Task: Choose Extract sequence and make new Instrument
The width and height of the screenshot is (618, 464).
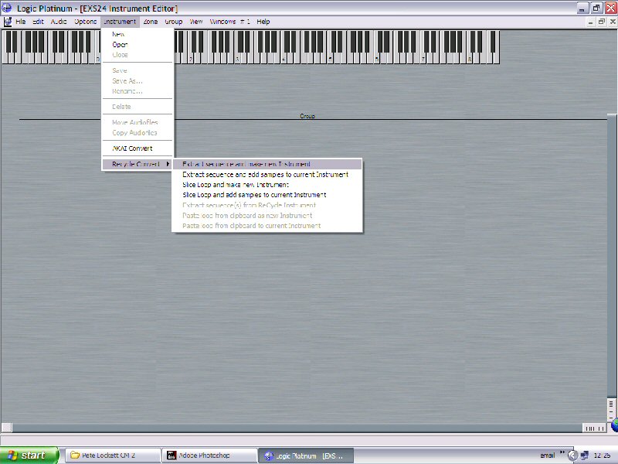Action: click(x=246, y=164)
